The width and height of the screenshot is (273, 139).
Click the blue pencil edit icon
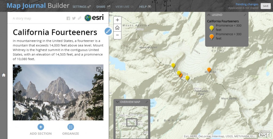(x=108, y=31)
